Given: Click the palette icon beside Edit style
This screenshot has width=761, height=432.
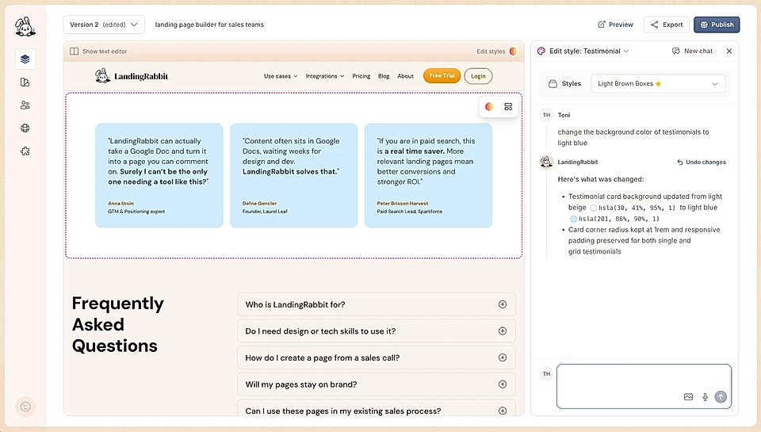Looking at the screenshot, I should tap(541, 51).
